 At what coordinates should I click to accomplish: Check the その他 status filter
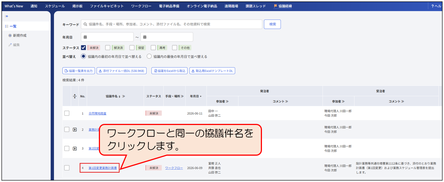click(175, 48)
